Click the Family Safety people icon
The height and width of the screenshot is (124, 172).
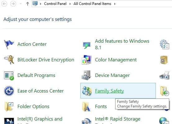87,91
